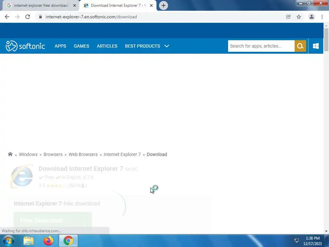
Task: Open the clock showing 1:38 PM
Action: [x=313, y=241]
